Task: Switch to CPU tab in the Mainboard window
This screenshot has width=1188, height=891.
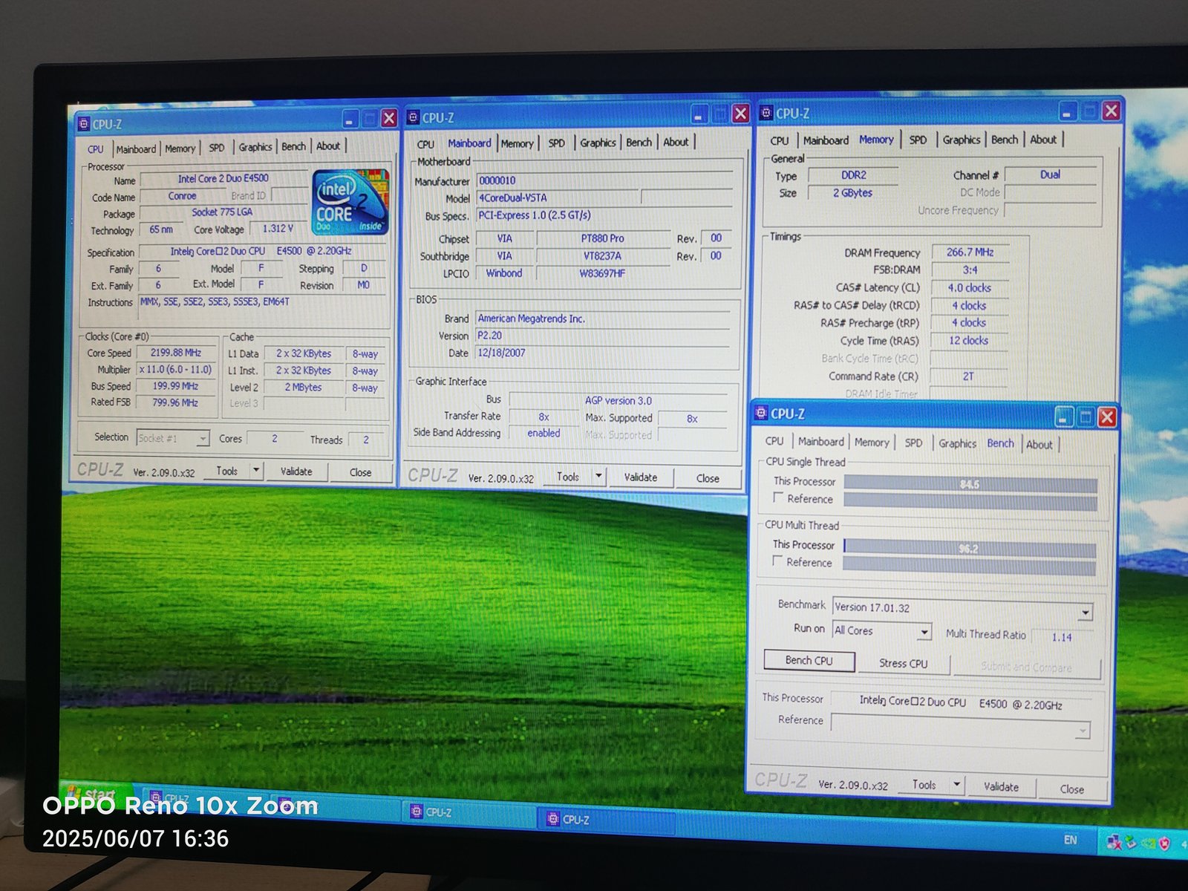Action: pos(425,144)
